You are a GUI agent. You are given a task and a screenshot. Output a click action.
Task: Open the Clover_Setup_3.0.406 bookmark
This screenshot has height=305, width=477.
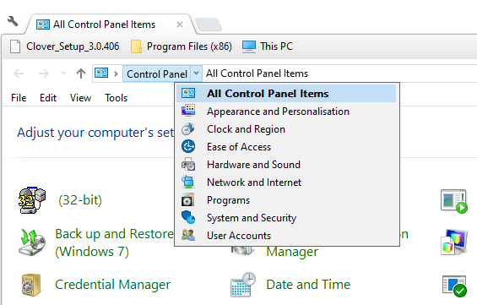[64, 46]
